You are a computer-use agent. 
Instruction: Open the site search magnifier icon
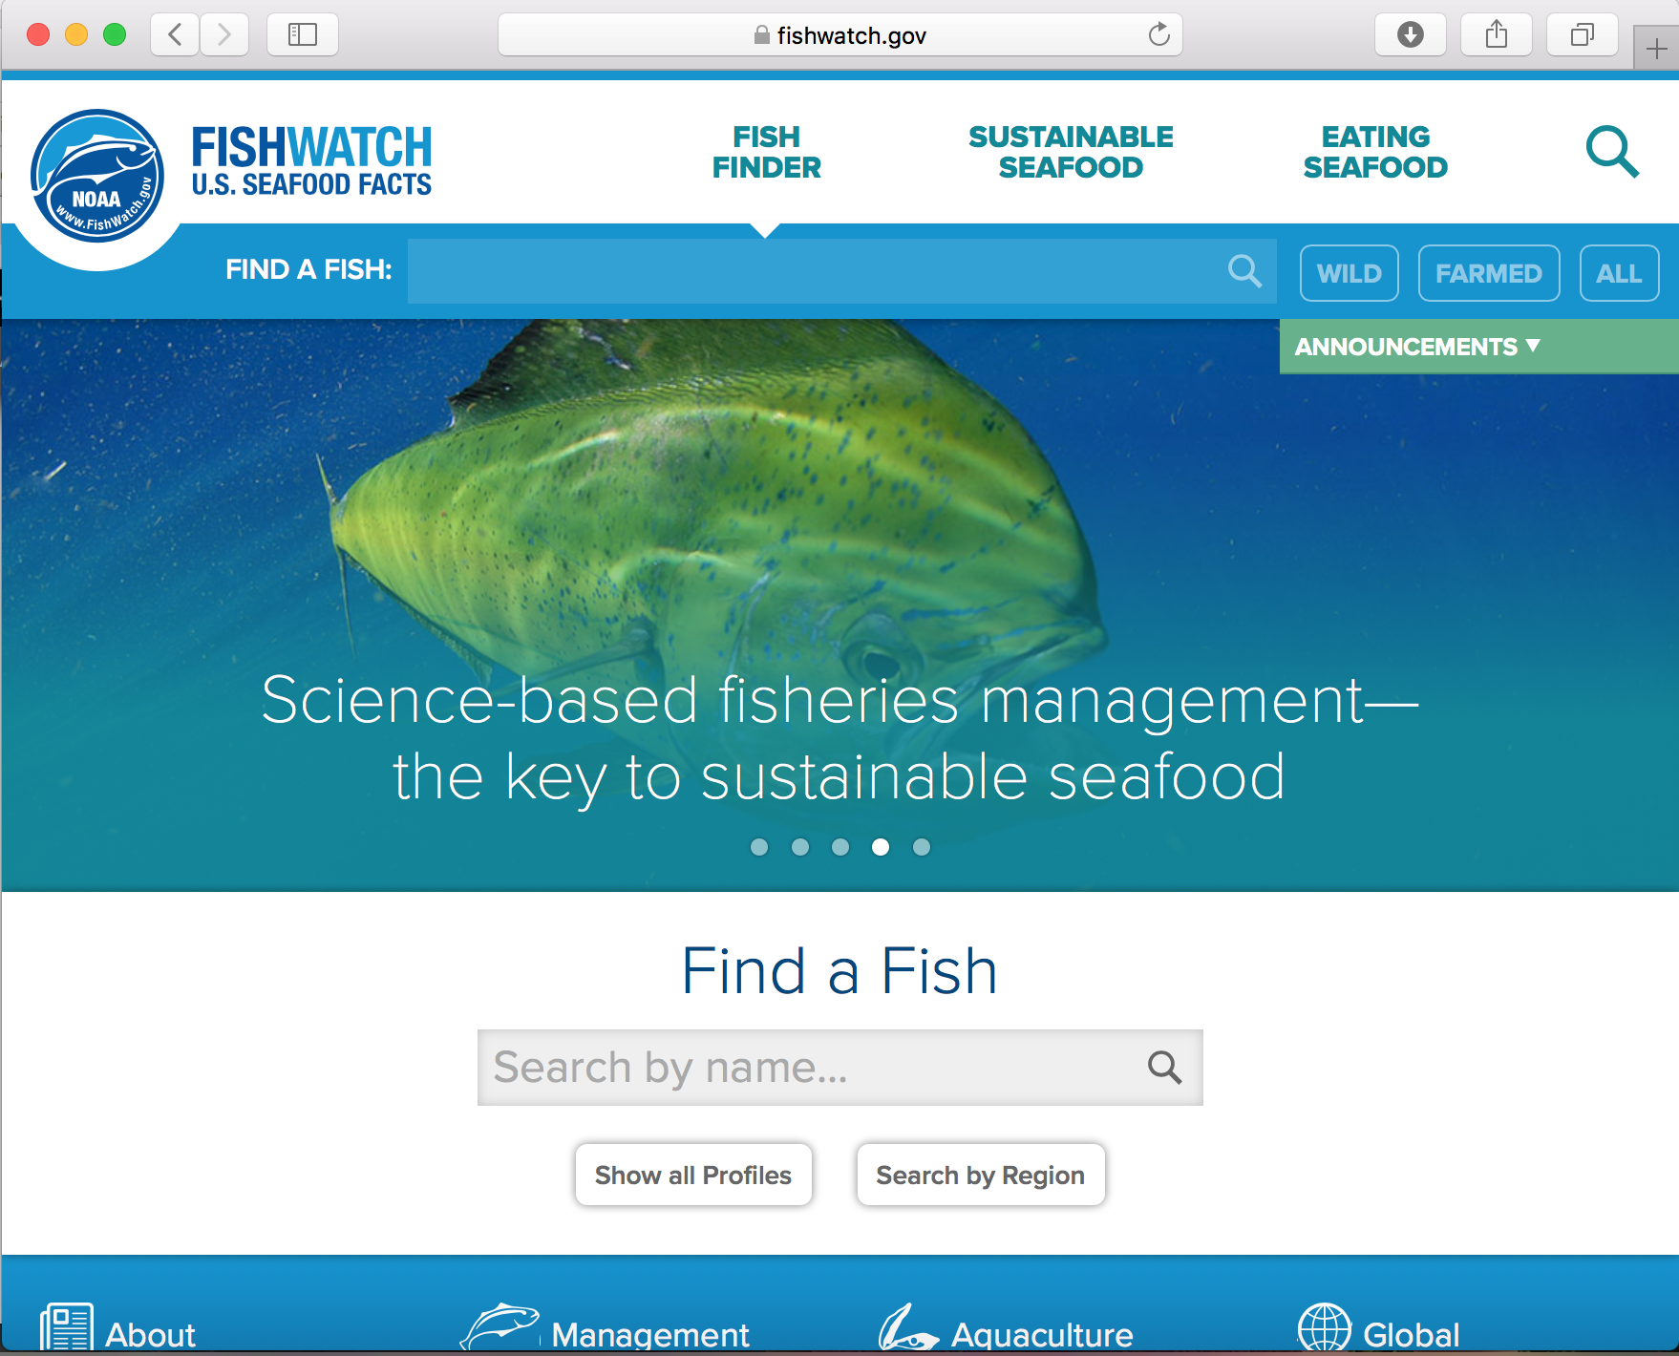[1612, 152]
